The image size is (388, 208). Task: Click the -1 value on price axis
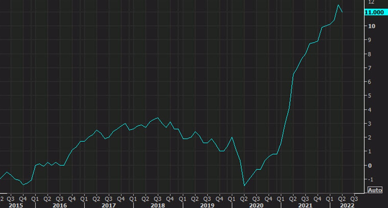(370, 179)
